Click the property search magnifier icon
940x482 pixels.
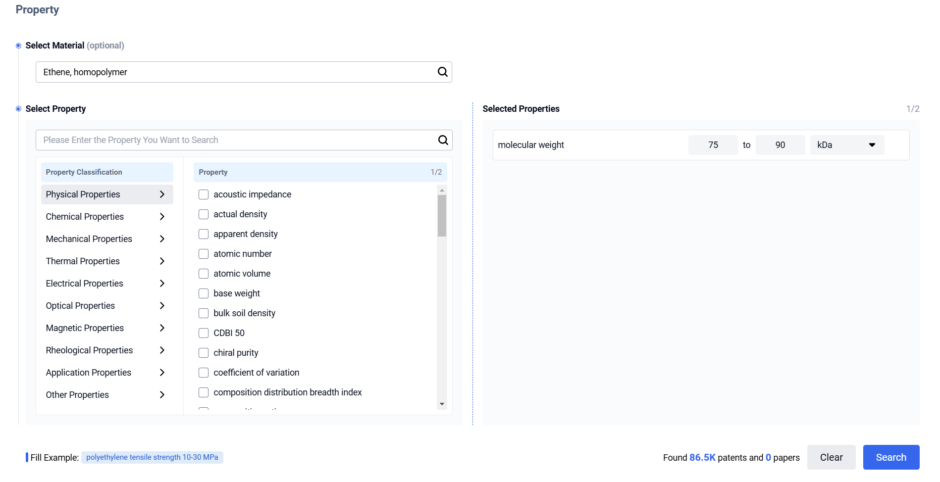pyautogui.click(x=442, y=140)
